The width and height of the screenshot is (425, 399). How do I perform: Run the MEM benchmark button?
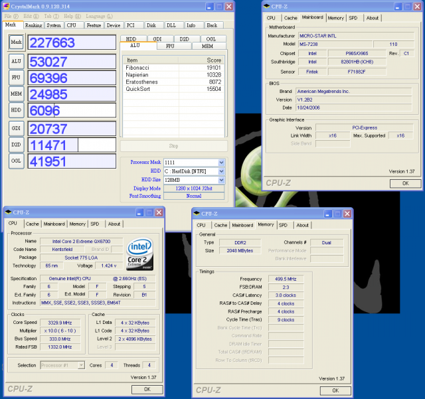tap(16, 94)
